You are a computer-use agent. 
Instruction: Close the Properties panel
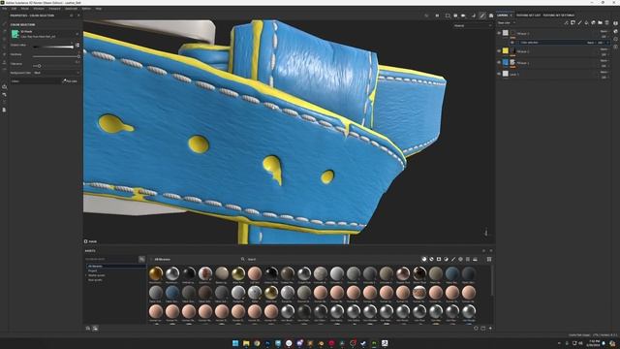pyautogui.click(x=78, y=16)
